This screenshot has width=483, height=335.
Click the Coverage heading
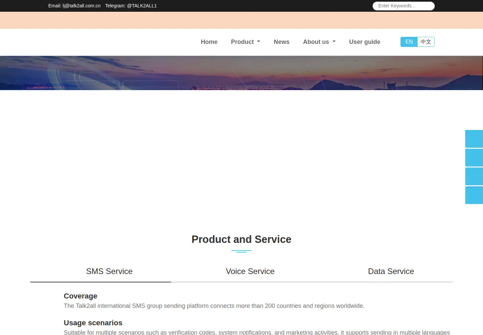point(80,296)
